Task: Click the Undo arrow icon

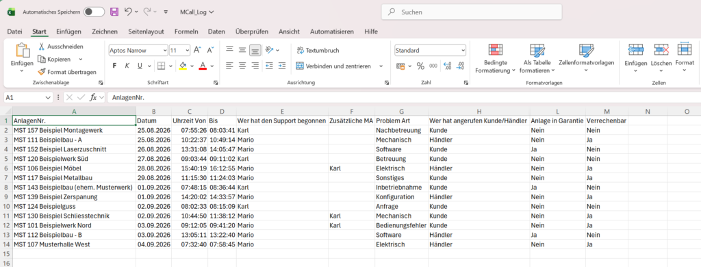Action: (128, 12)
